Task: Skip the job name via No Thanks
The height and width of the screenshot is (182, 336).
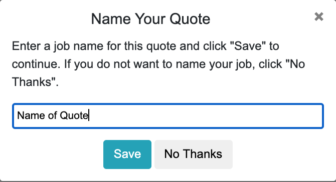Action: (x=194, y=154)
